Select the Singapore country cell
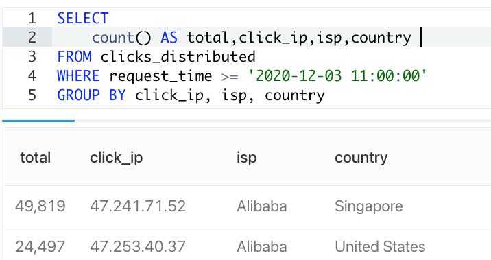This screenshot has width=491, height=260. pos(368,206)
